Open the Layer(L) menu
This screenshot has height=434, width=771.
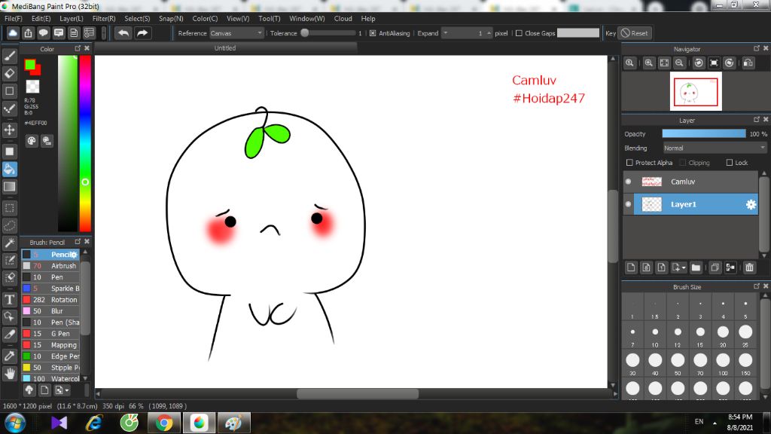[x=72, y=18]
